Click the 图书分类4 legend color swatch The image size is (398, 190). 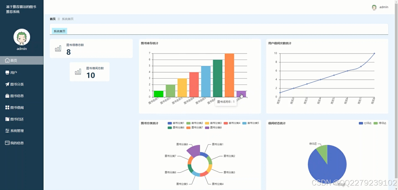point(226,123)
